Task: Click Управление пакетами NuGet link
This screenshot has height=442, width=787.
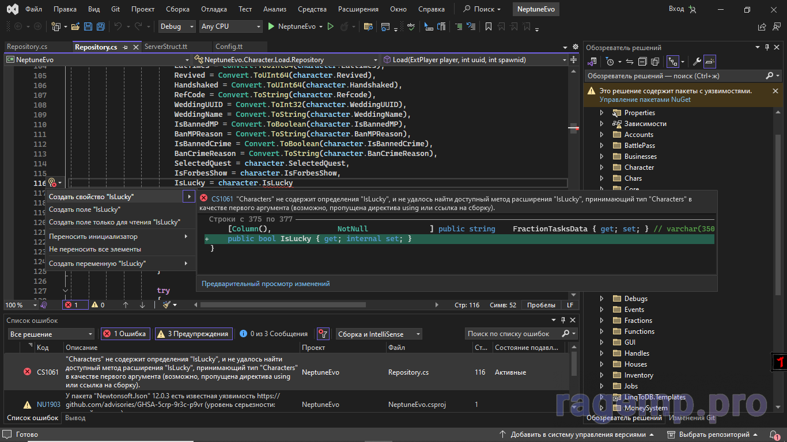Action: point(645,100)
